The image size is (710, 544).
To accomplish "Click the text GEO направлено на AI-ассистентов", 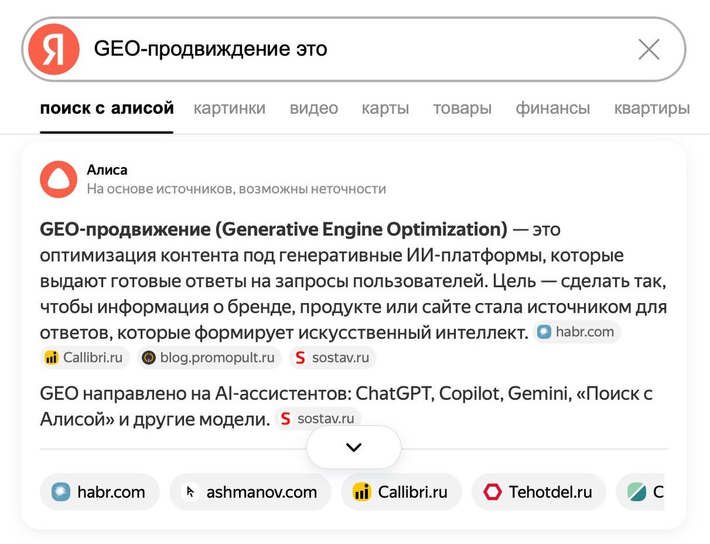I will click(195, 394).
